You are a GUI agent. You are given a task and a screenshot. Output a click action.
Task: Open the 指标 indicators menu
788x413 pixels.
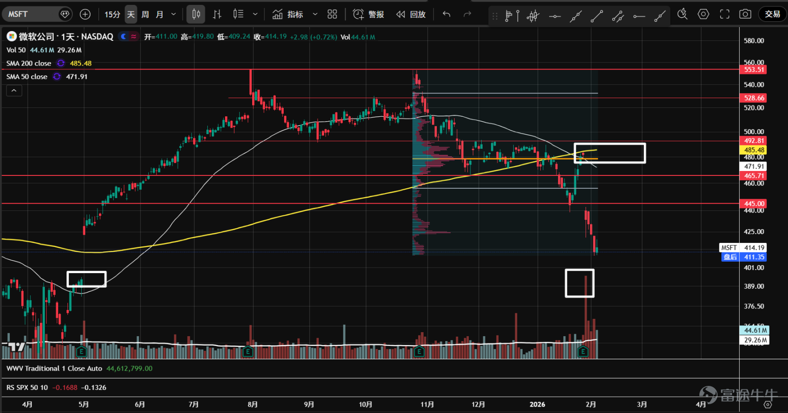tap(288, 14)
